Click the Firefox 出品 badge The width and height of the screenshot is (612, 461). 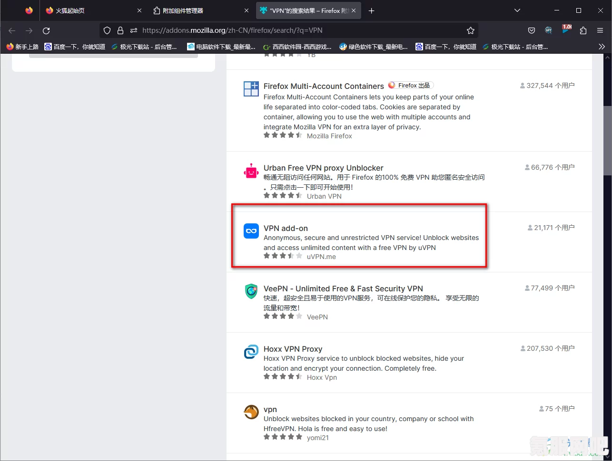click(411, 86)
